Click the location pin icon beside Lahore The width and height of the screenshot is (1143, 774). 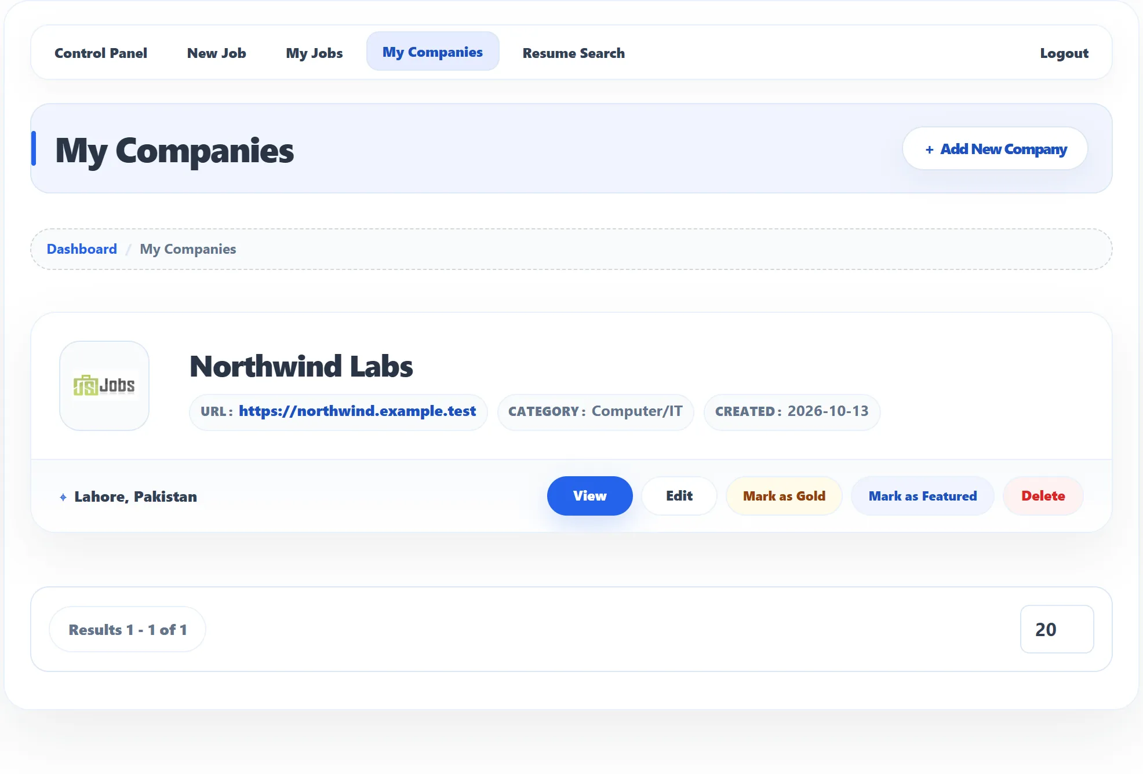click(x=63, y=497)
